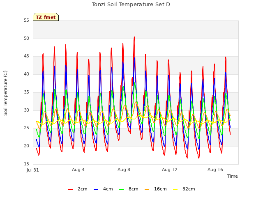Click the Jul 31 x-axis tick label
The height and width of the screenshot is (197, 263).
[x=33, y=170]
